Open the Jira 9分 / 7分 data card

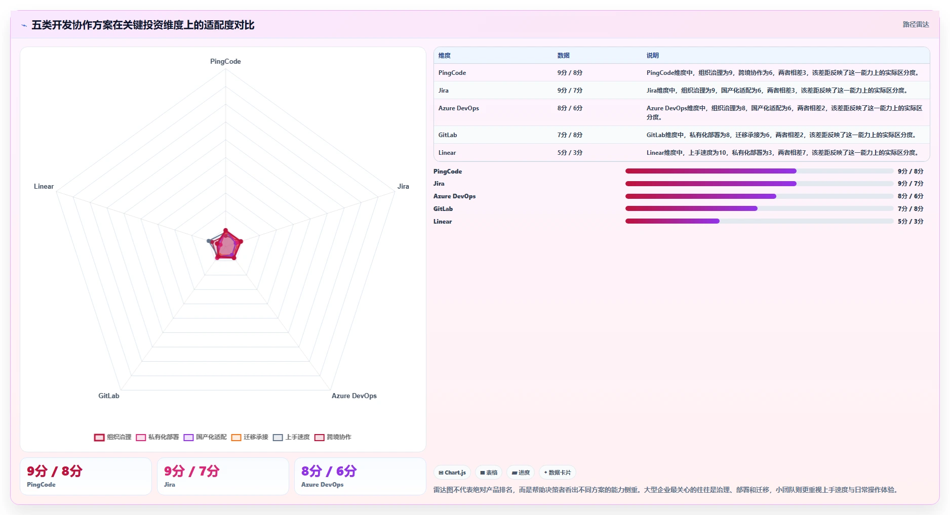pos(223,477)
